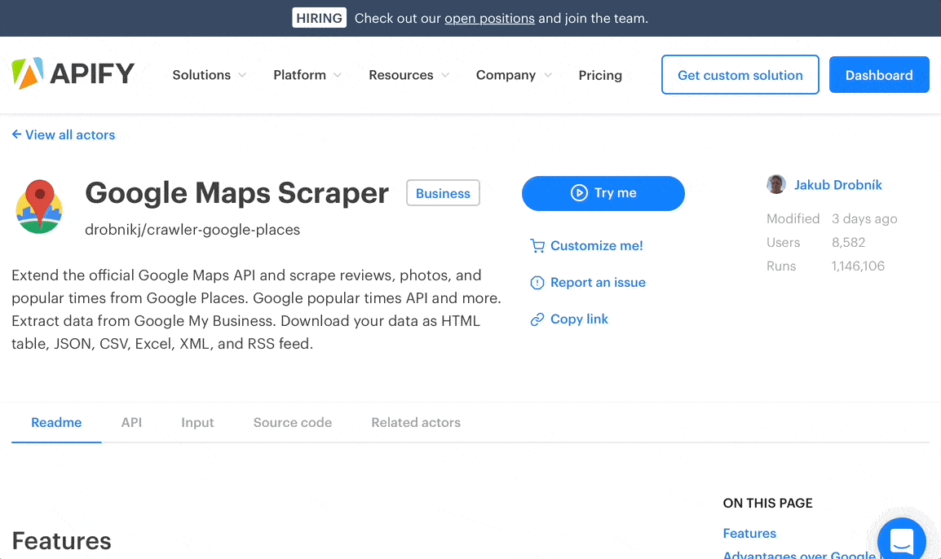The width and height of the screenshot is (941, 559).
Task: Click the Report an issue link
Action: point(598,283)
